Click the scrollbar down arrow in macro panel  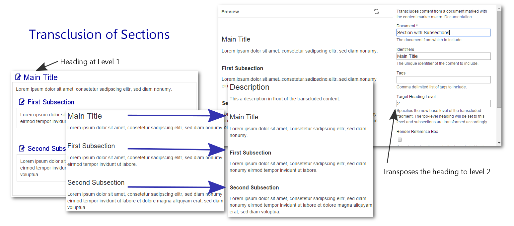[x=499, y=143]
